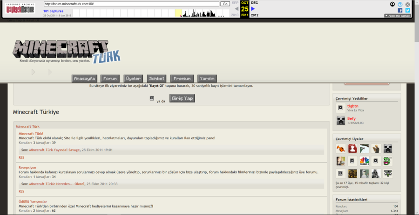Open man holding dog avatar member

click(x=376, y=149)
